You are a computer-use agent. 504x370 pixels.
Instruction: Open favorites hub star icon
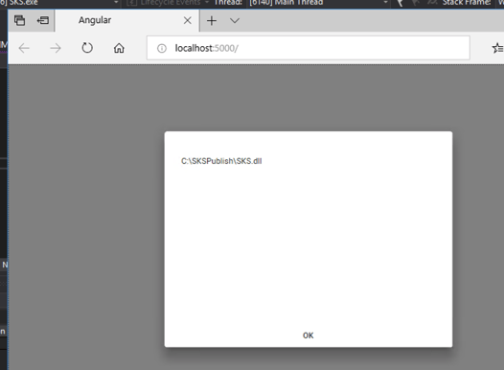[497, 48]
